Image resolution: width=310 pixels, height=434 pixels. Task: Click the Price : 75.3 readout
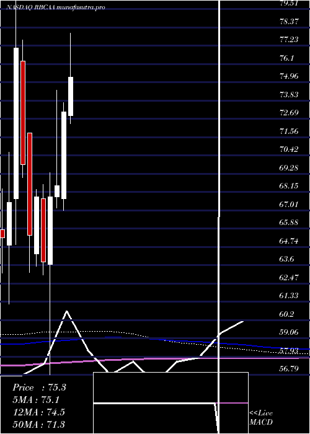pos(39,387)
